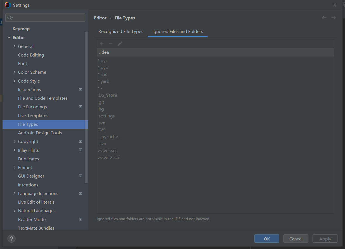Screen dimensions: 345x249
Task: Select the .DS_Store entry
Action: click(x=215, y=95)
